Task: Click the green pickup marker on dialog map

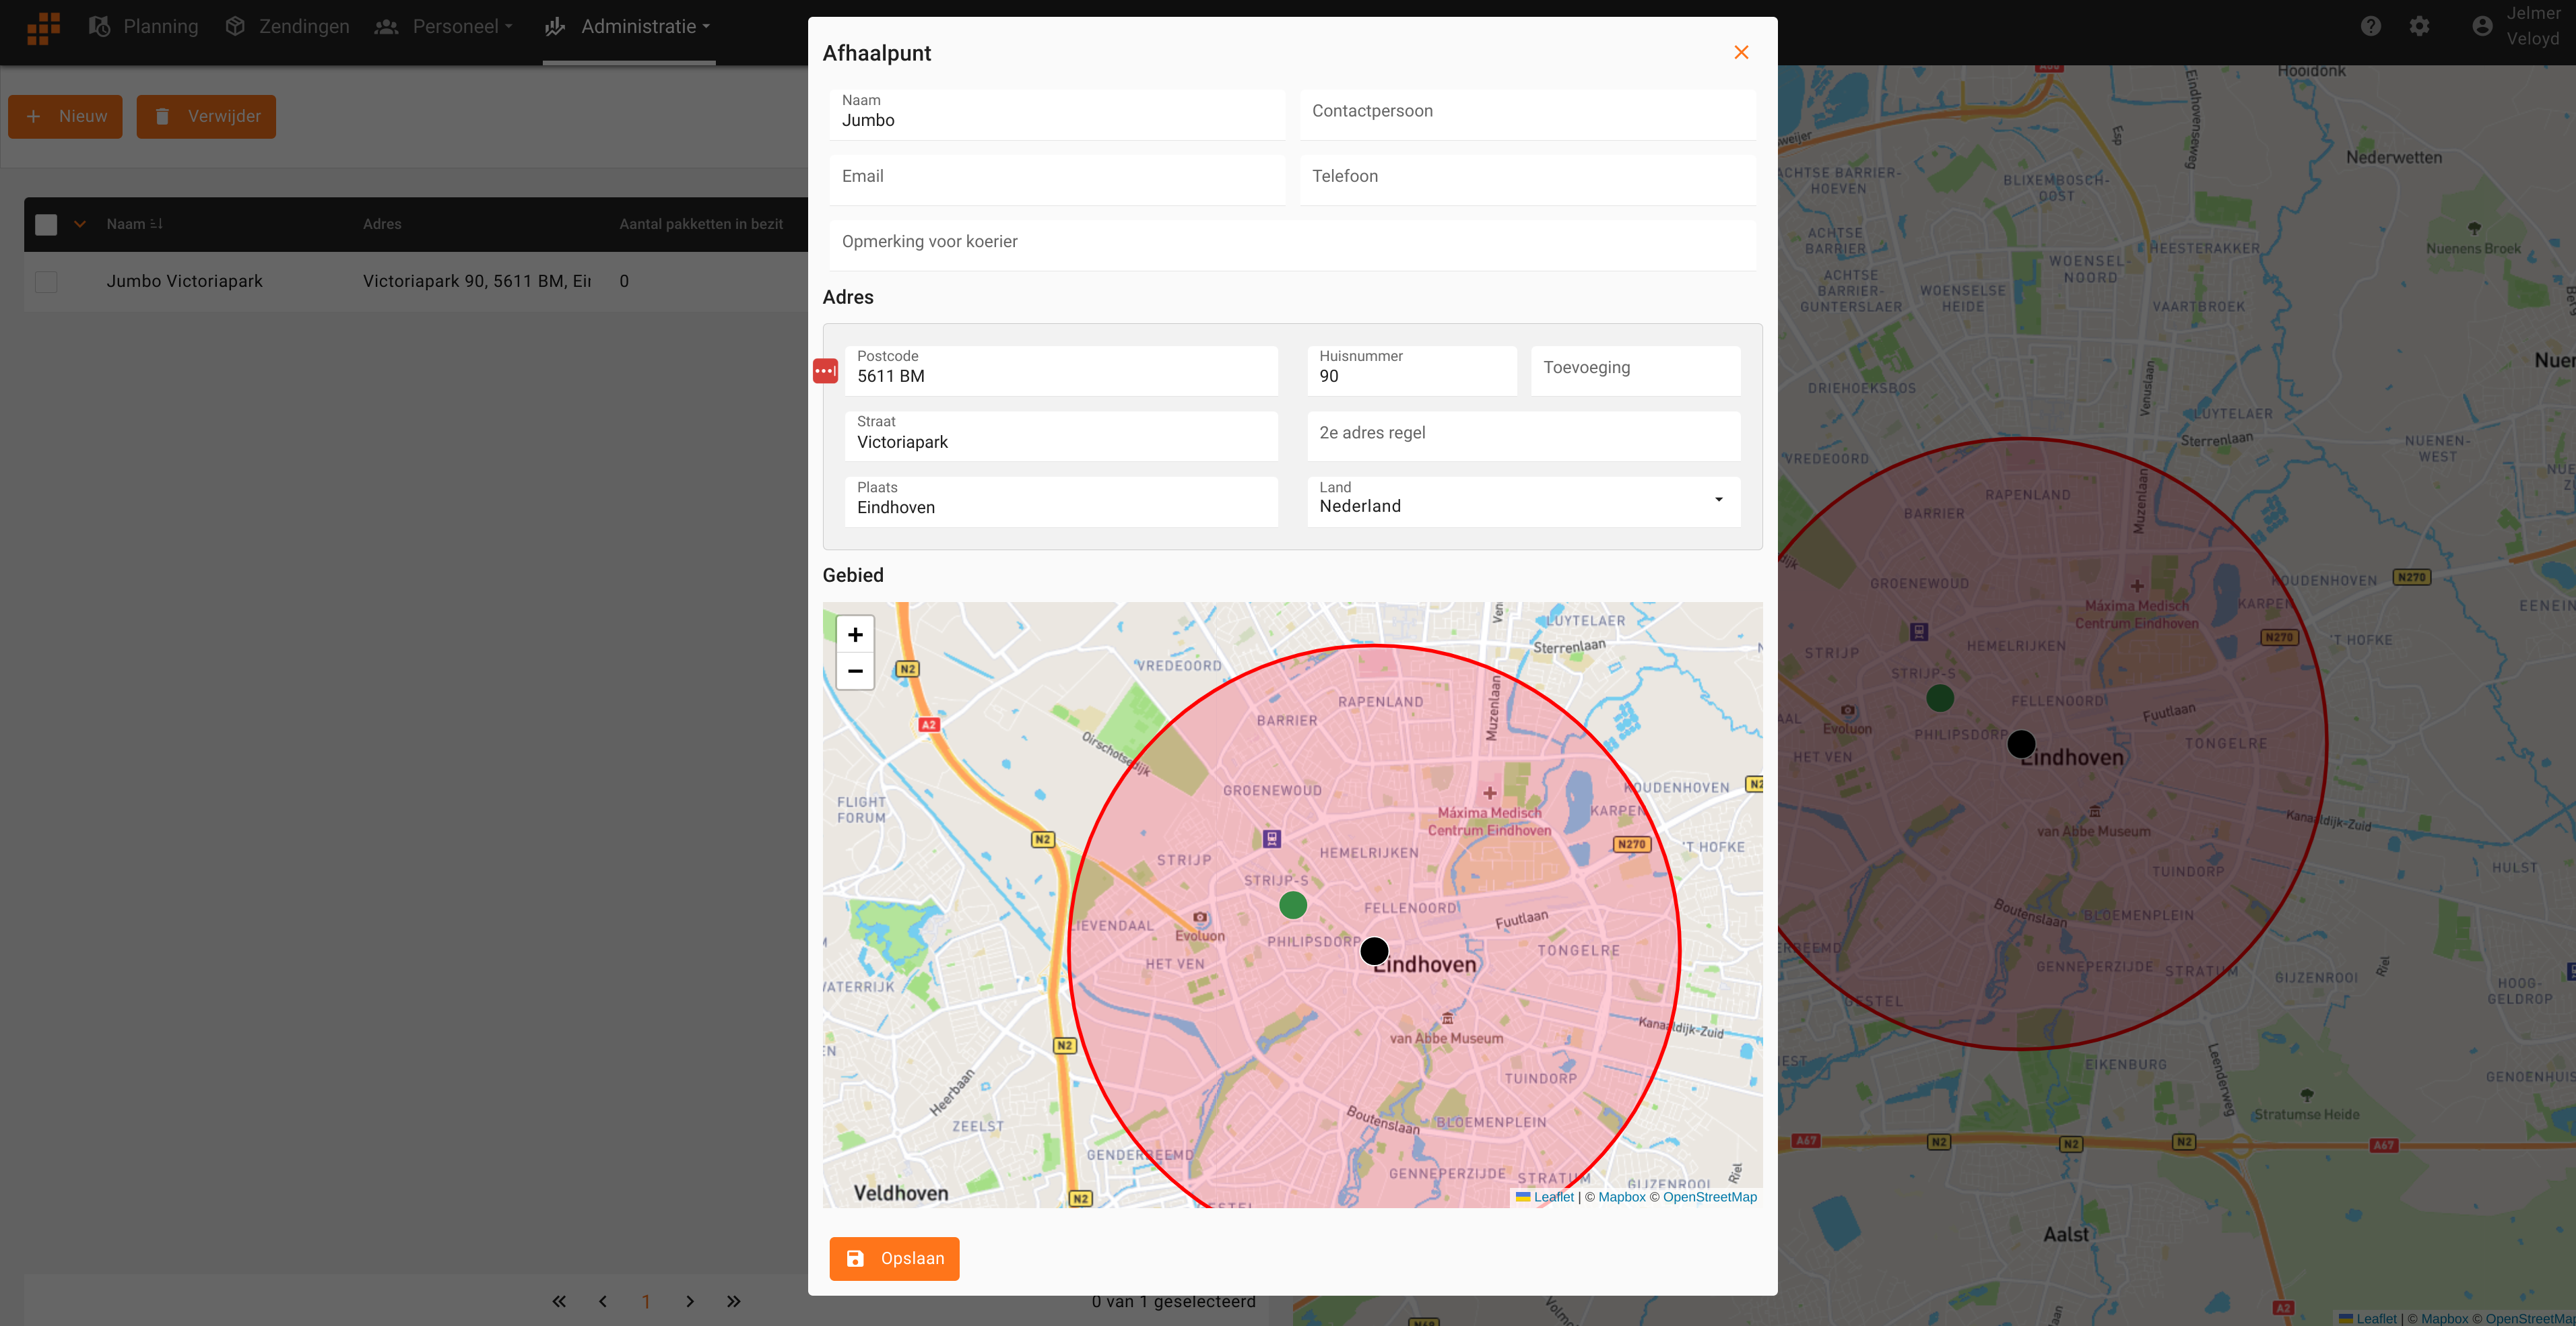Action: click(x=1293, y=905)
